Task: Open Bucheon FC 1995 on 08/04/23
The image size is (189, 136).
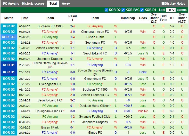Action: pyautogui.click(x=50, y=26)
